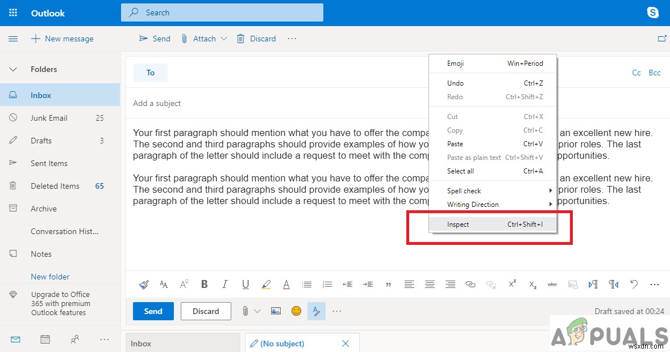This screenshot has width=670, height=352.
Task: Apply strikethrough to the text
Action: (552, 284)
